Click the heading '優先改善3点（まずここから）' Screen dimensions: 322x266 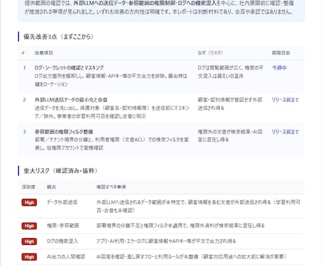click(x=58, y=36)
